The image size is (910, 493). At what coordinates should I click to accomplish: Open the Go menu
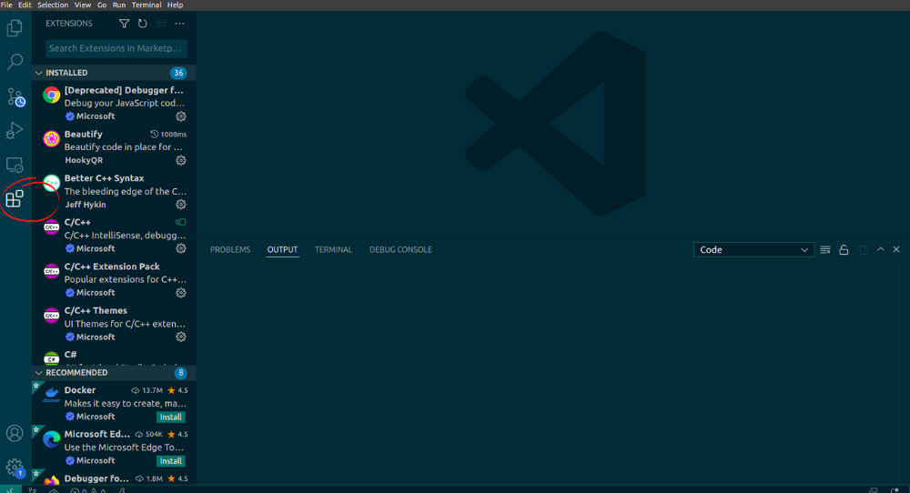[x=102, y=5]
